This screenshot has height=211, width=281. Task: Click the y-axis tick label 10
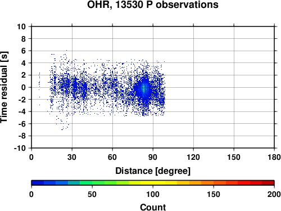tap(21, 26)
